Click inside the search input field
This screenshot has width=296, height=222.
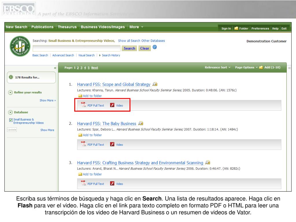tap(76, 48)
